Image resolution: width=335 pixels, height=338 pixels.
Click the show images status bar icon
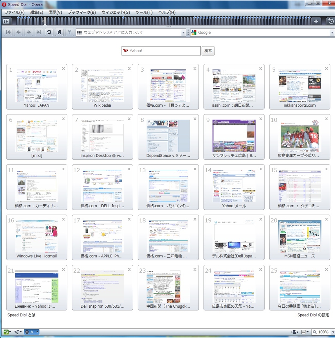tap(304, 332)
